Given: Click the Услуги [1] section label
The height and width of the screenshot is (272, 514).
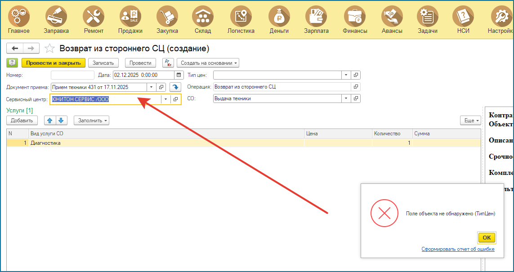Looking at the screenshot, I should 20,111.
